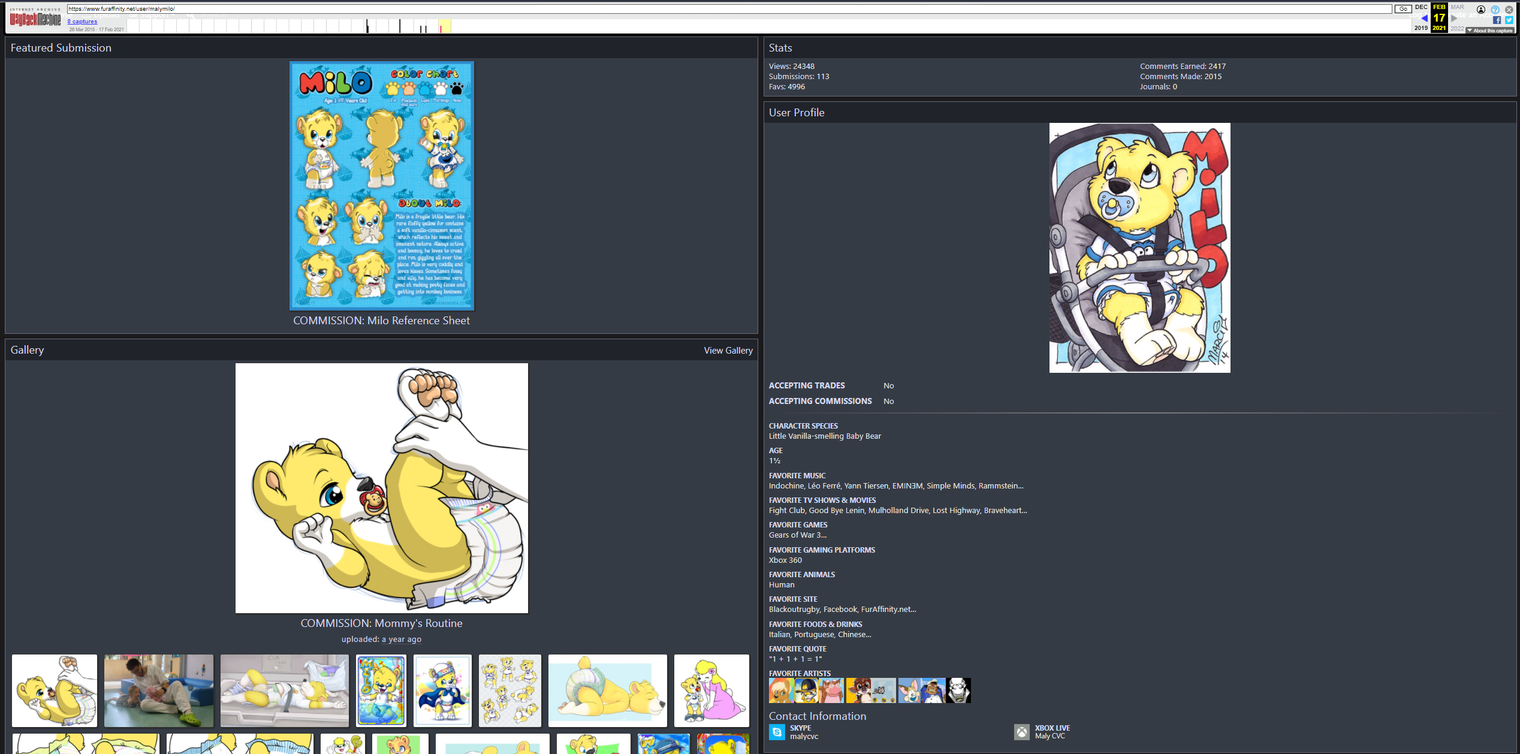Viewport: 1520px width, 754px height.
Task: Open the 8 captures link
Action: (82, 22)
